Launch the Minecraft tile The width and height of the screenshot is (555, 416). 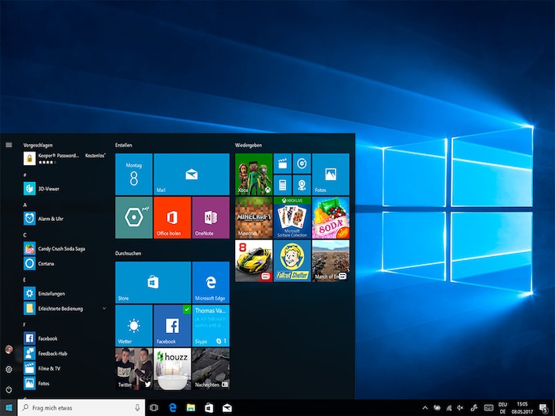pyautogui.click(x=253, y=217)
